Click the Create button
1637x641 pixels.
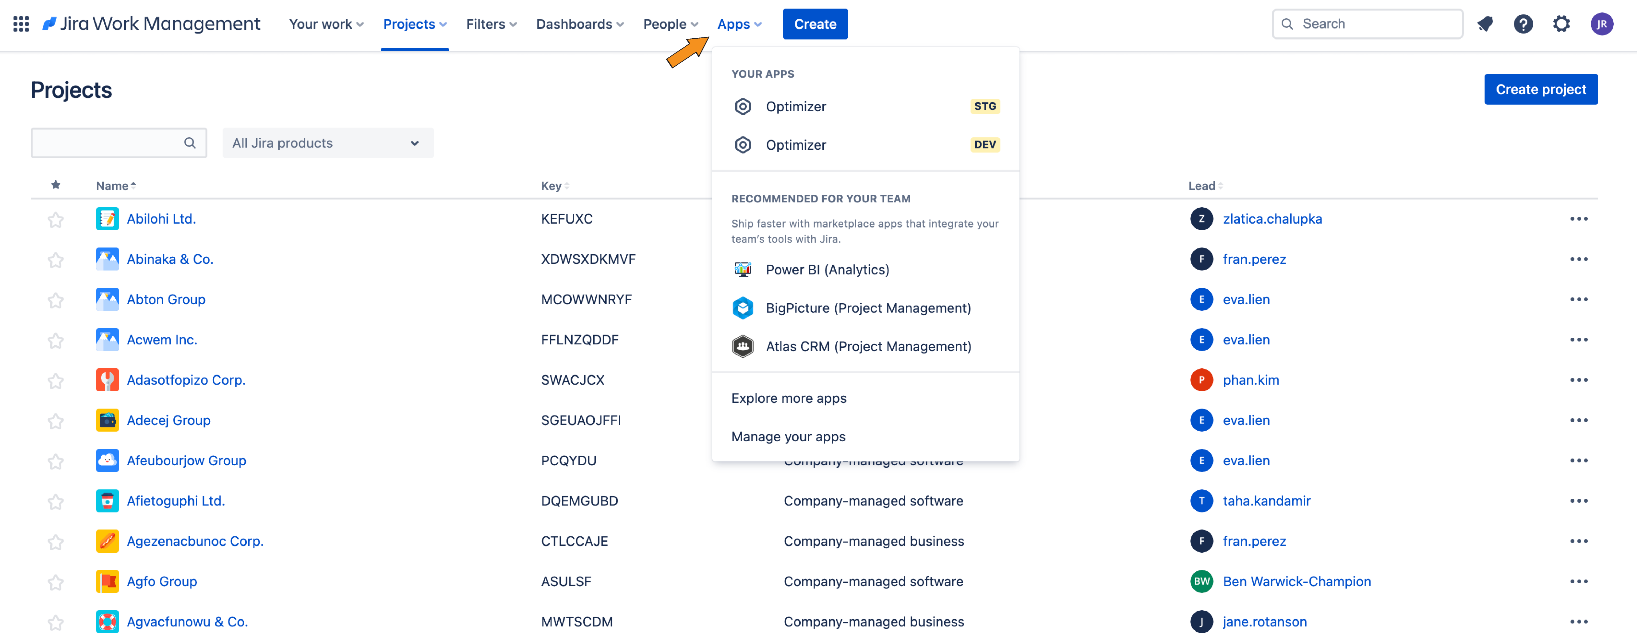click(x=815, y=23)
